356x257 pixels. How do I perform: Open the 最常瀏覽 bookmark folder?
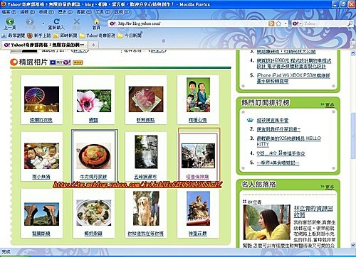point(14,35)
